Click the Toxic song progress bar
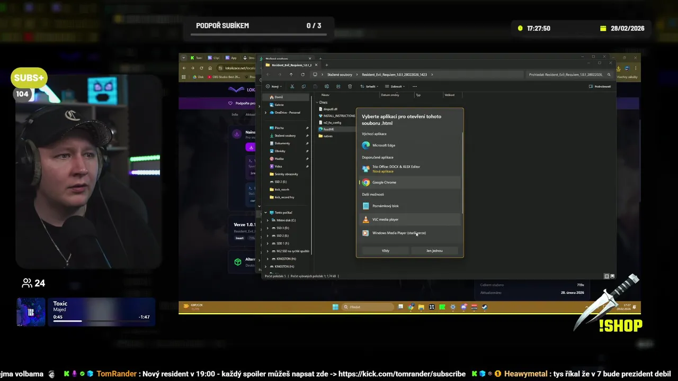 point(101,321)
